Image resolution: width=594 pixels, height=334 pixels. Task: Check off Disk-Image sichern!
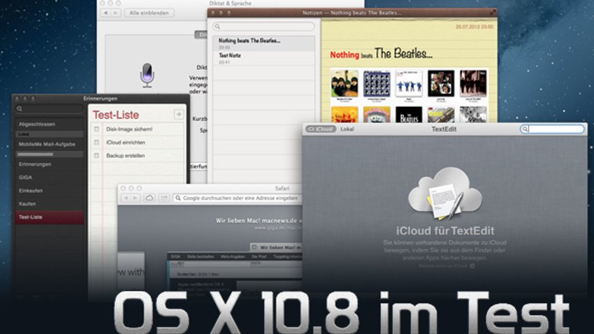pos(96,129)
